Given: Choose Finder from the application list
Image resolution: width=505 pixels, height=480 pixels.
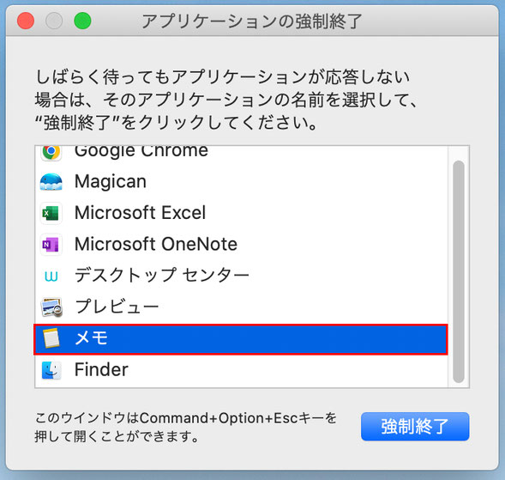Looking at the screenshot, I should [x=241, y=370].
